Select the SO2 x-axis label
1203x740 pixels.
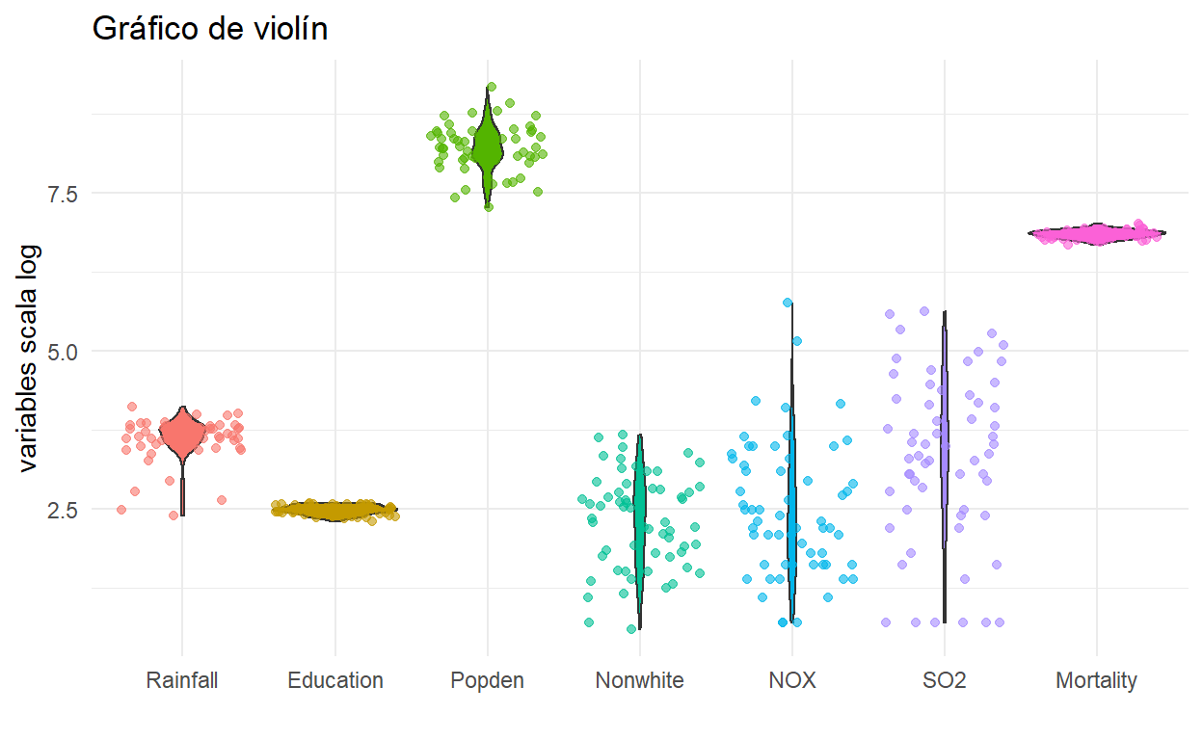[945, 680]
